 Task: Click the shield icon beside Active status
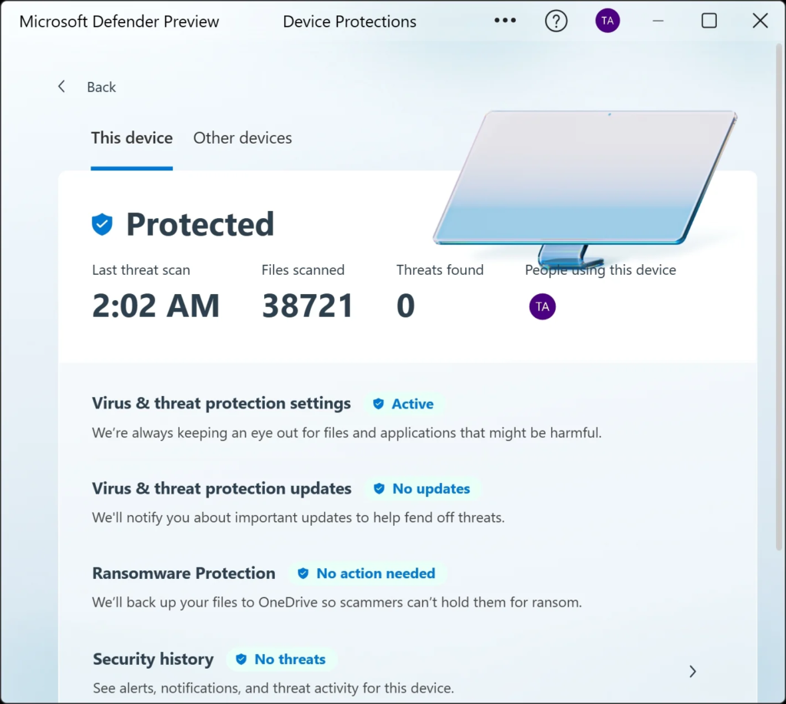point(378,404)
